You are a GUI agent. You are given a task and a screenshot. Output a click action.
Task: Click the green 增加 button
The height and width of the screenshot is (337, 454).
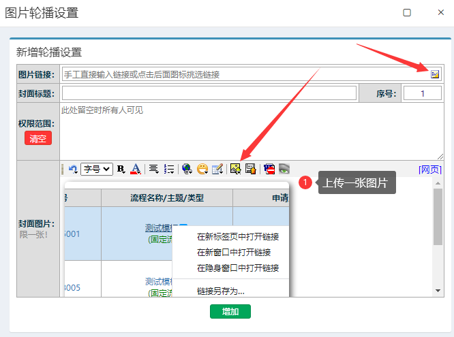pos(230,312)
